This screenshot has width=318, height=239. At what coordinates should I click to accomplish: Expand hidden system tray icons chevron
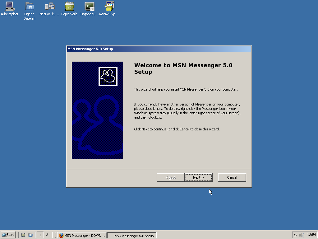click(295, 235)
